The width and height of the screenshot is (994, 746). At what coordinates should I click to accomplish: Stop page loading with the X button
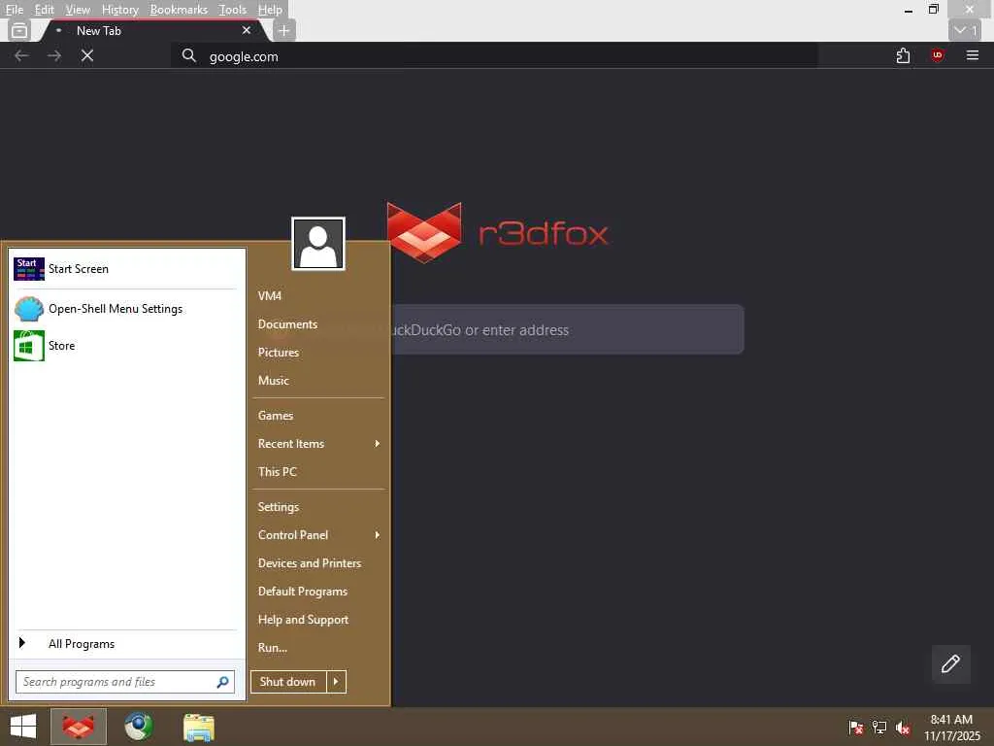[87, 55]
